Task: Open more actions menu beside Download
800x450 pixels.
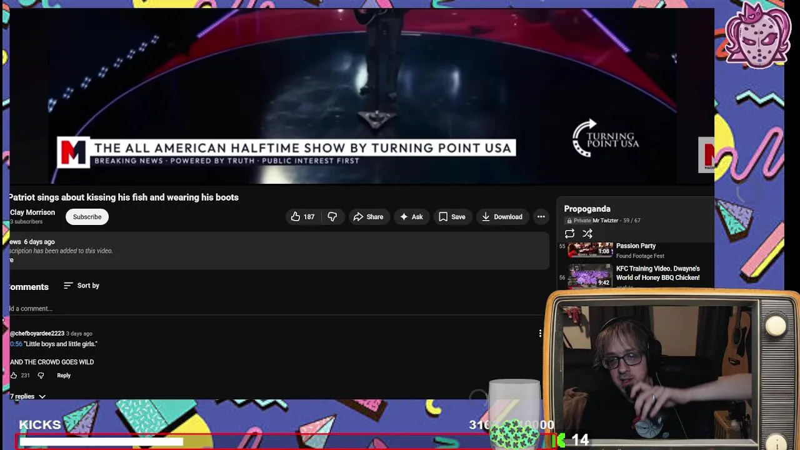Action: click(x=541, y=217)
